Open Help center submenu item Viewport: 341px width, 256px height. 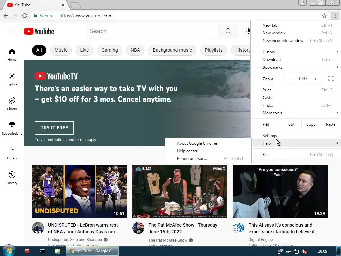coord(208,151)
